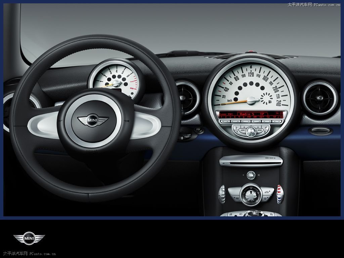Click the larger speaker icon right of the volume knob
The image size is (344, 258).
[259, 175]
